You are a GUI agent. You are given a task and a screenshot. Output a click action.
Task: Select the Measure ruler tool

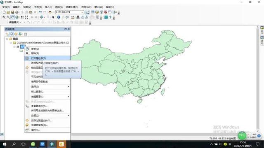(73, 17)
